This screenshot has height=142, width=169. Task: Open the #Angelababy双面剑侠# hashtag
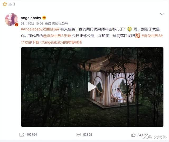point(40,29)
